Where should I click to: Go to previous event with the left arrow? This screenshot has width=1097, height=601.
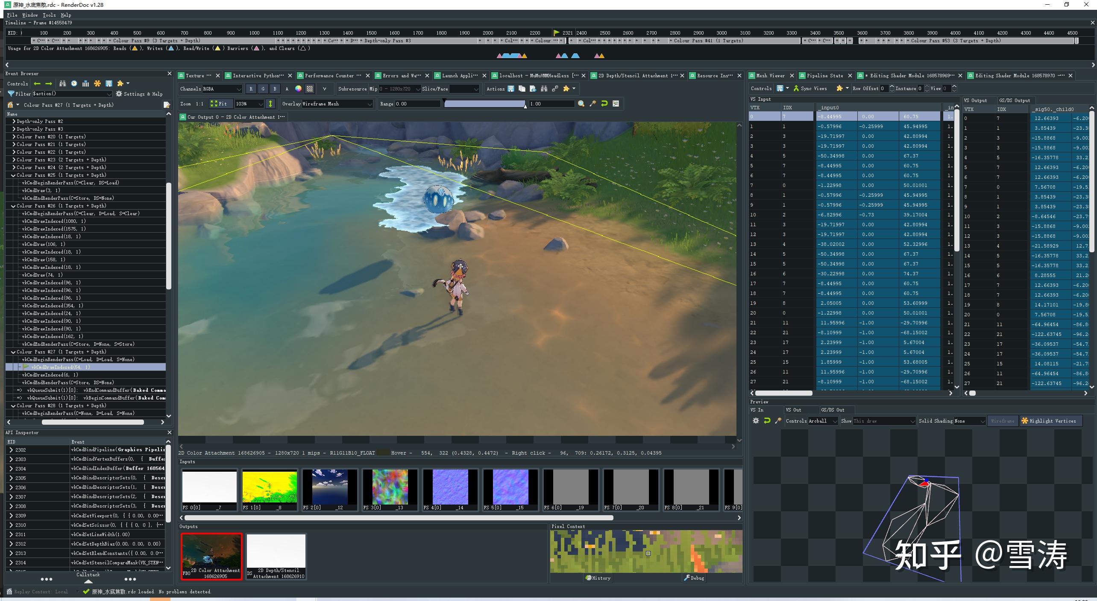(x=37, y=84)
